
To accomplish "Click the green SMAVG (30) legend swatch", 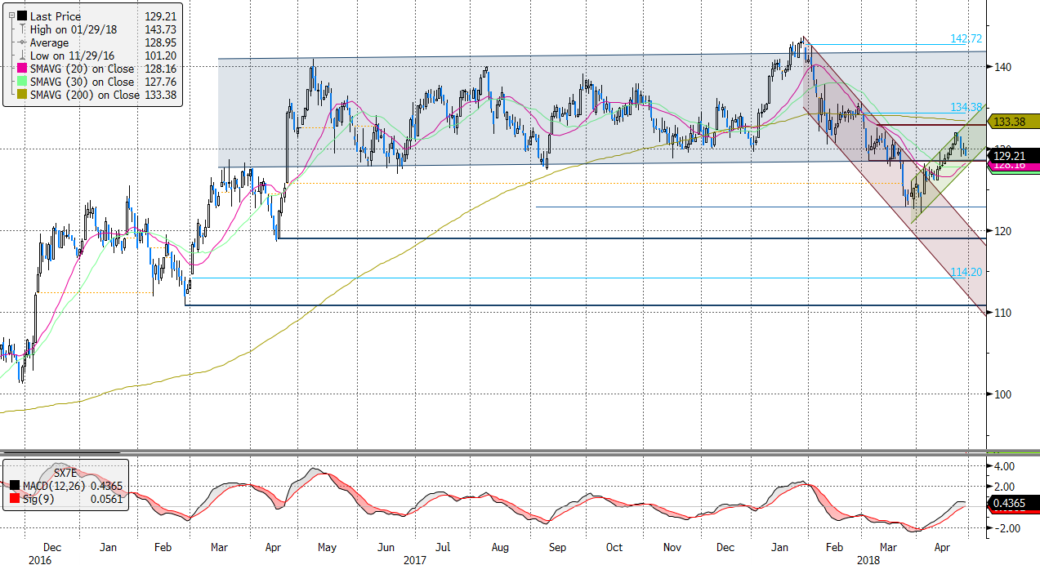I will pos(20,82).
